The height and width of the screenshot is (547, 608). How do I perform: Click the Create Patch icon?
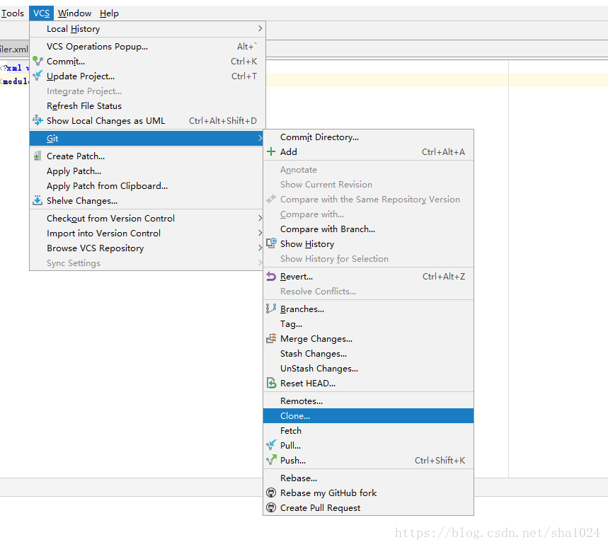(x=38, y=156)
